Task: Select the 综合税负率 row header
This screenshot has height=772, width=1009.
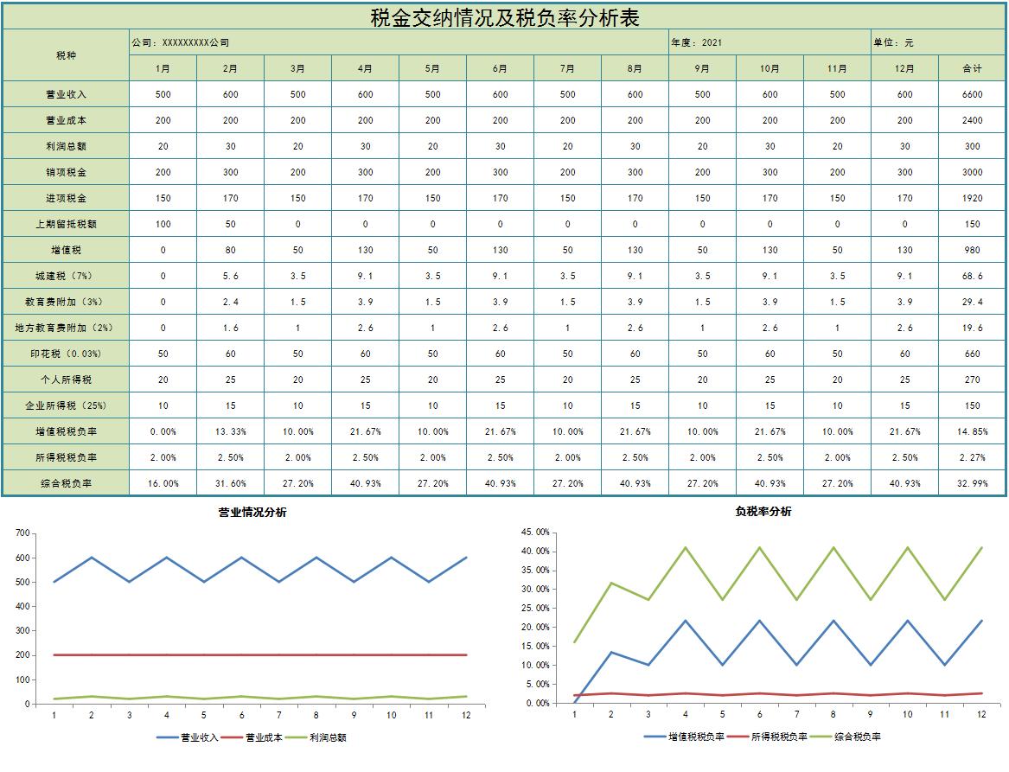Action: point(65,482)
